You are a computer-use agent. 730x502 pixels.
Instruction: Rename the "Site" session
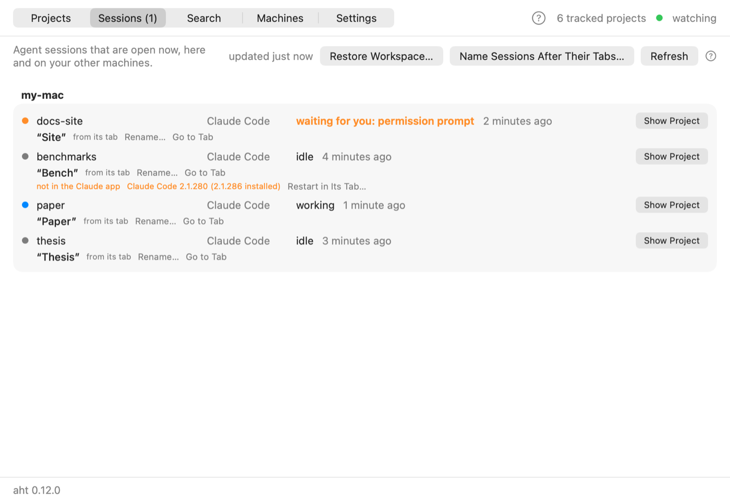145,137
